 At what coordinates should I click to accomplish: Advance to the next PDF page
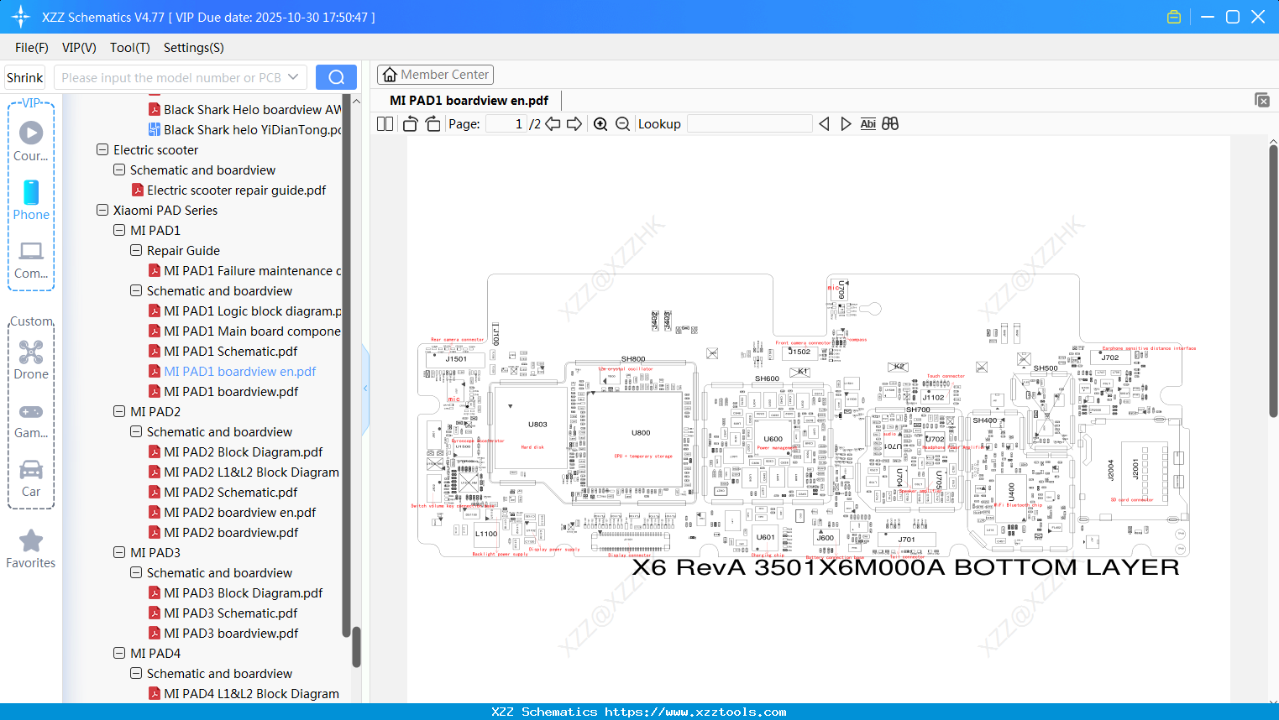point(574,123)
